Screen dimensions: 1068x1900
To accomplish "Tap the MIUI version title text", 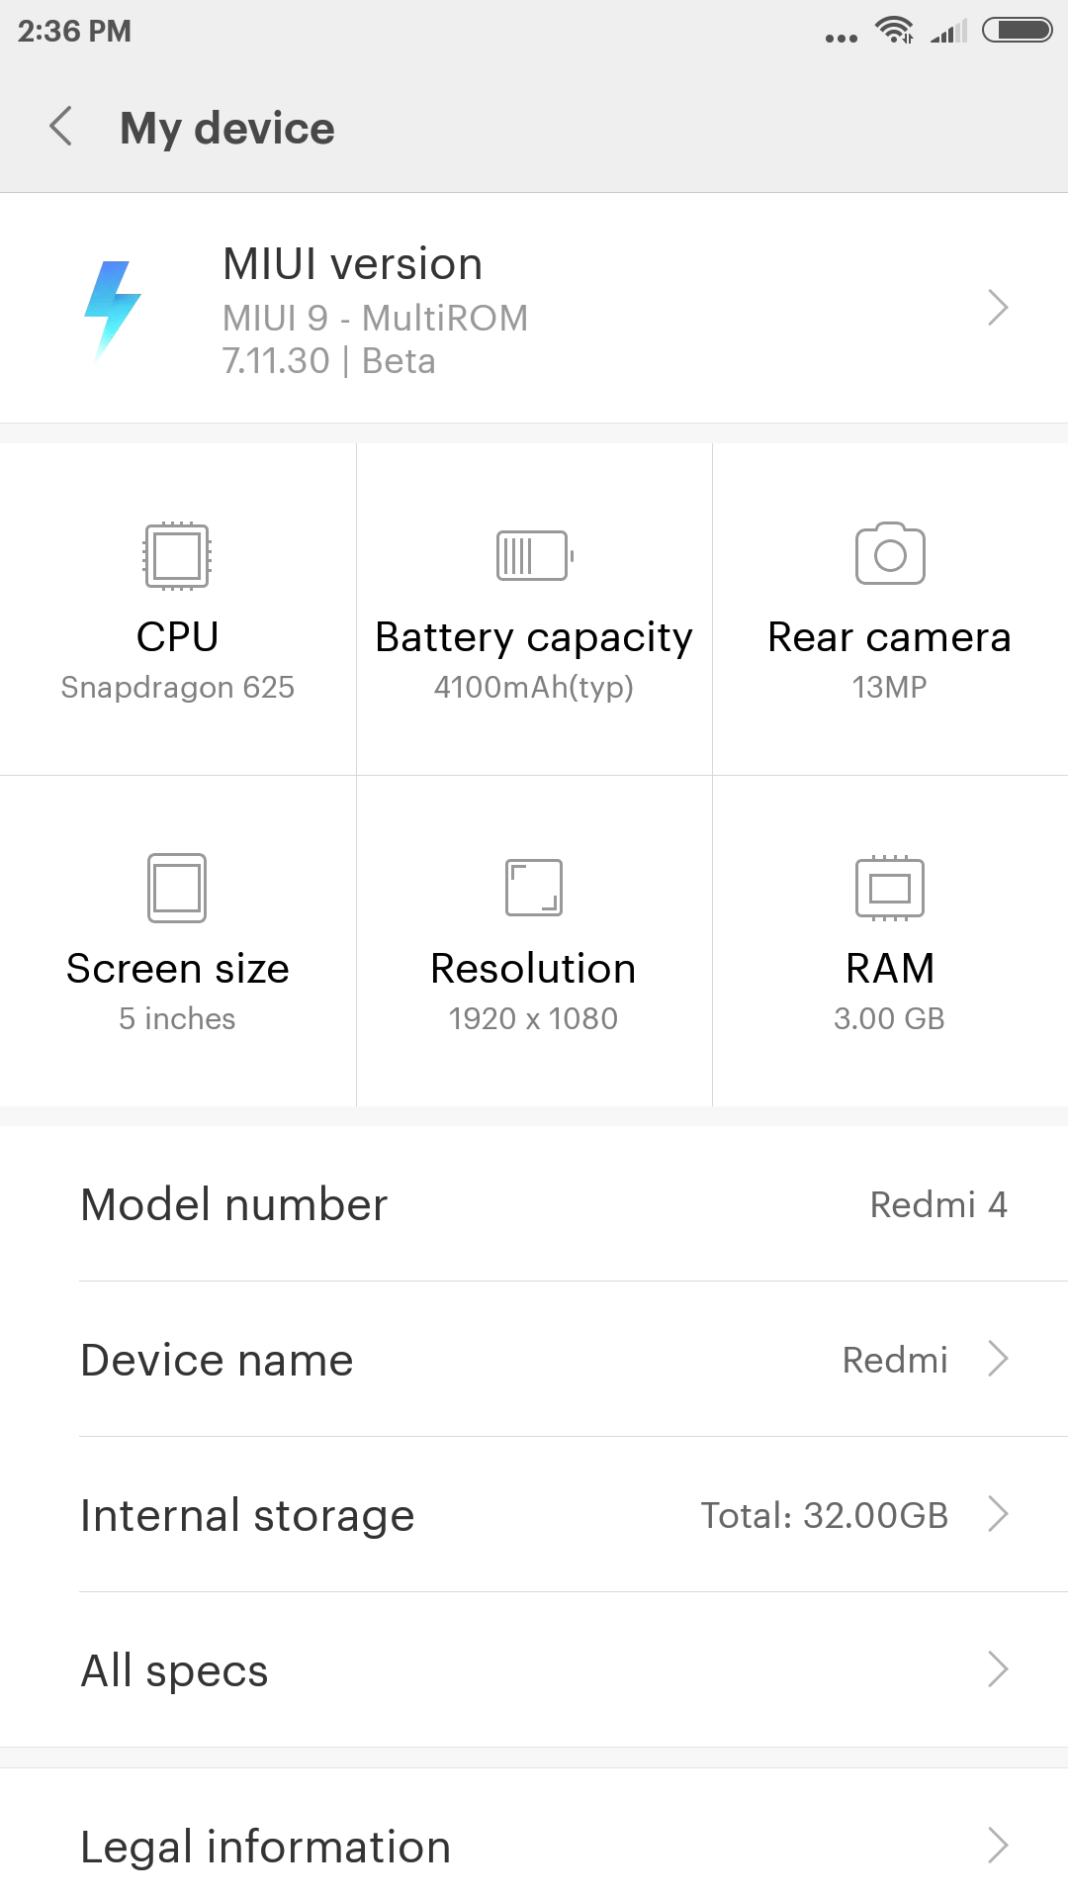I will pyautogui.click(x=353, y=264).
